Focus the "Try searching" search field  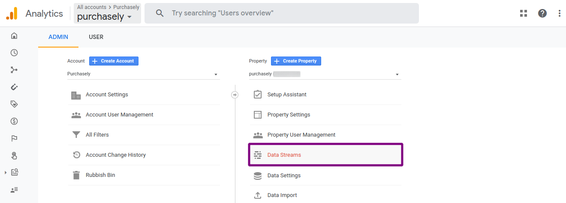pos(282,13)
